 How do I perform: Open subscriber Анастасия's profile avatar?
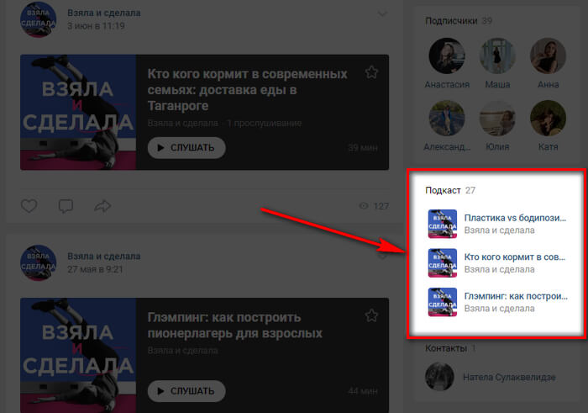(447, 56)
